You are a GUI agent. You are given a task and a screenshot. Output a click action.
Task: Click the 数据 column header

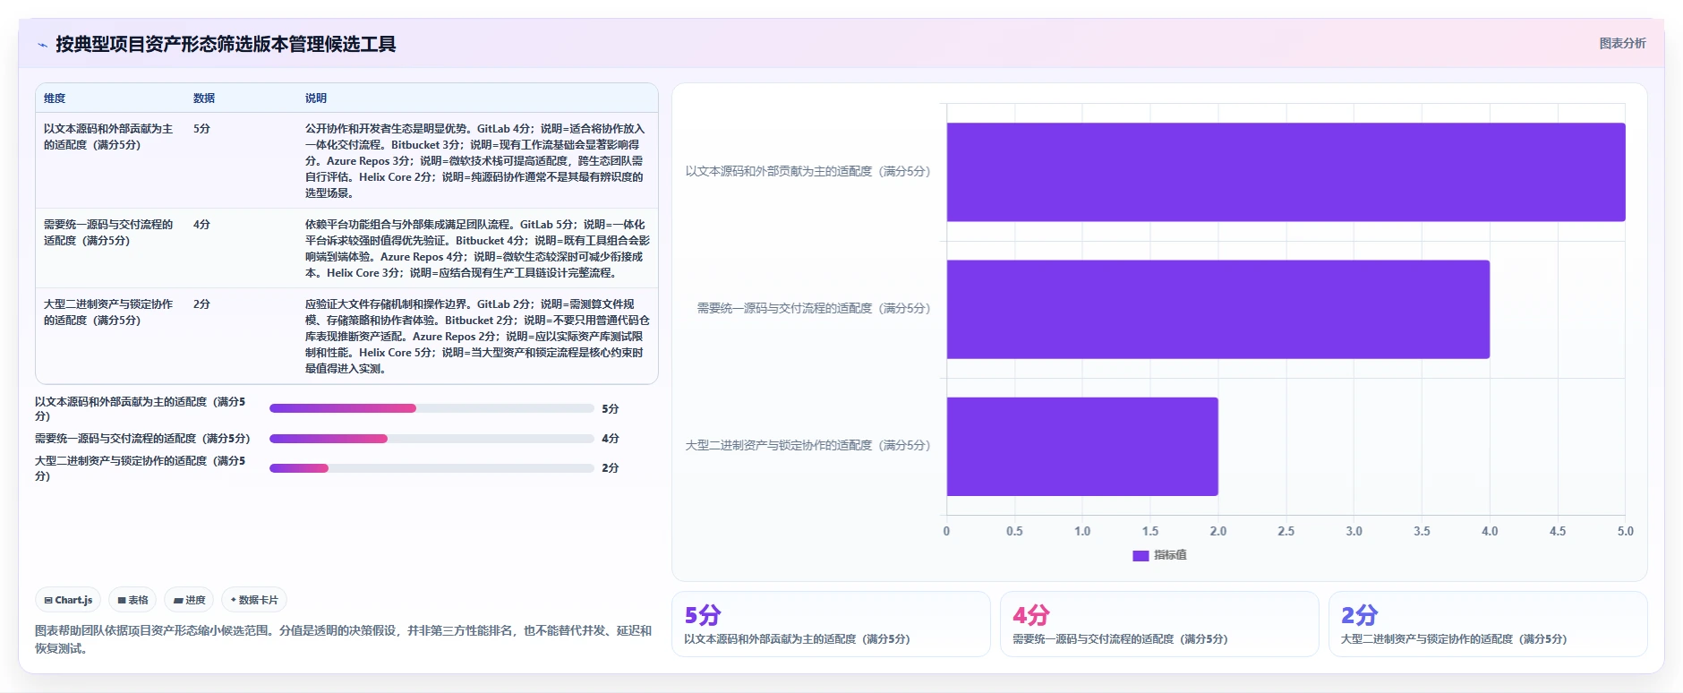point(204,98)
